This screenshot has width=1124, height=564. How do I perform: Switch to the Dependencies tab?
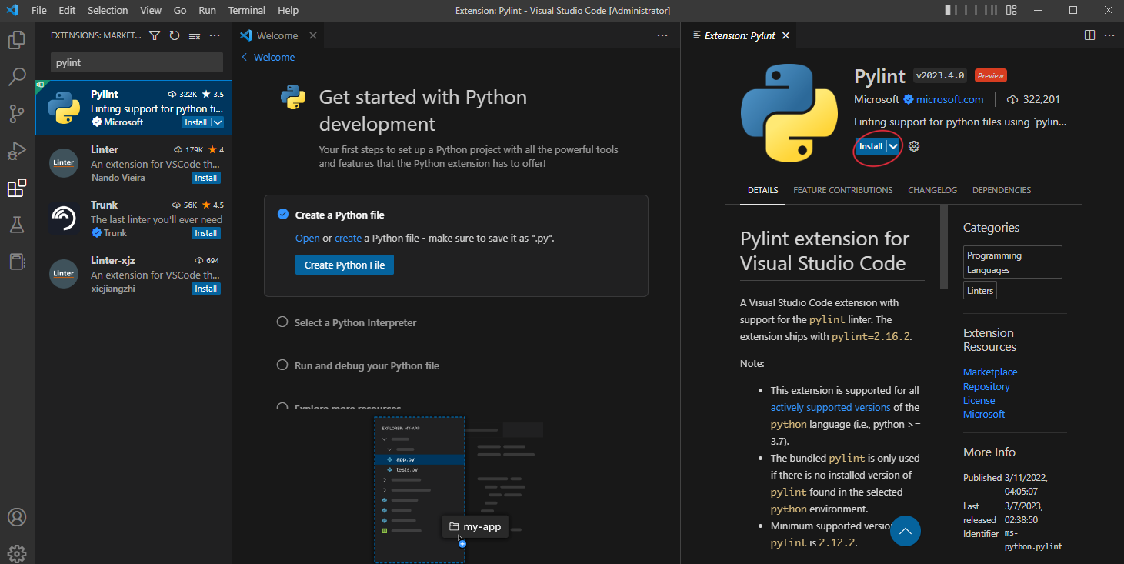click(1002, 190)
